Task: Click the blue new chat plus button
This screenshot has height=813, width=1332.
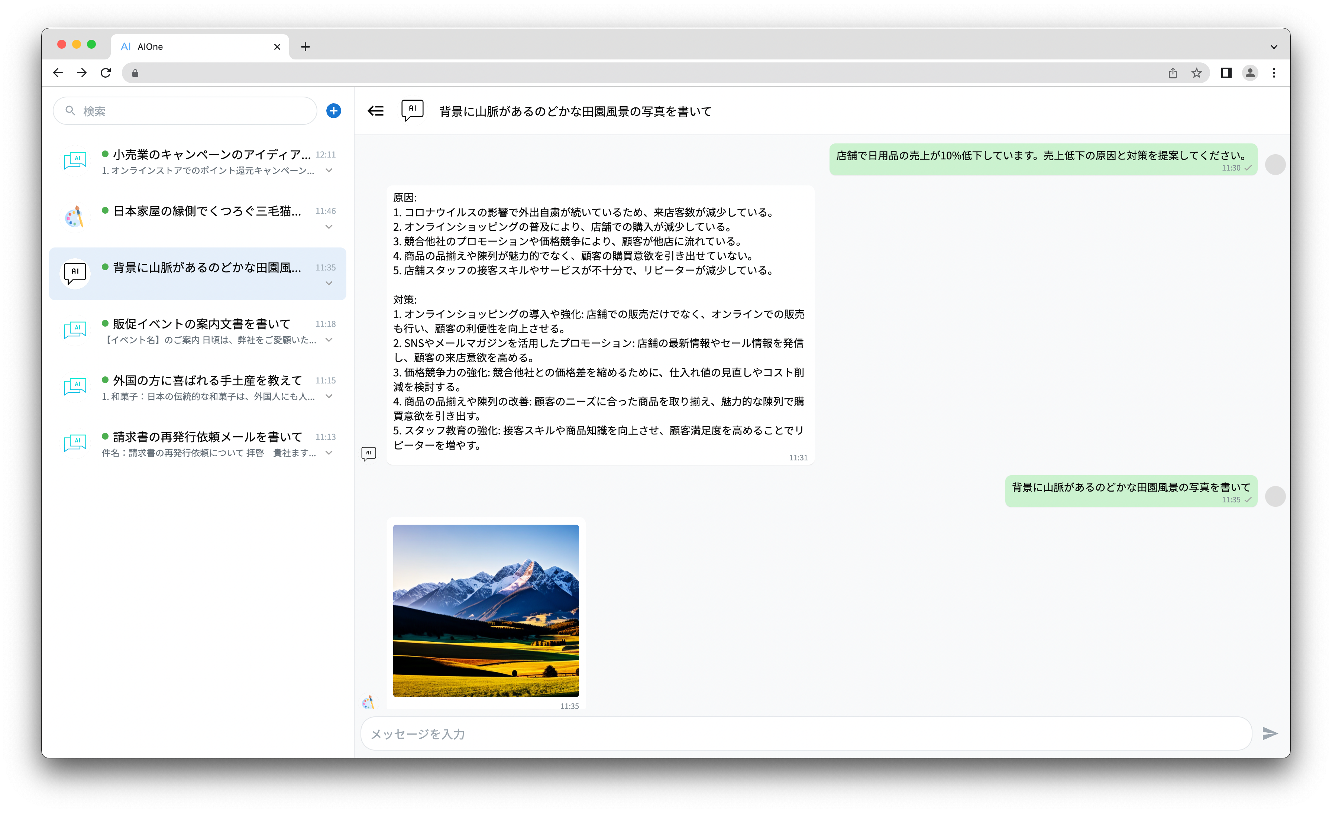Action: pyautogui.click(x=333, y=111)
